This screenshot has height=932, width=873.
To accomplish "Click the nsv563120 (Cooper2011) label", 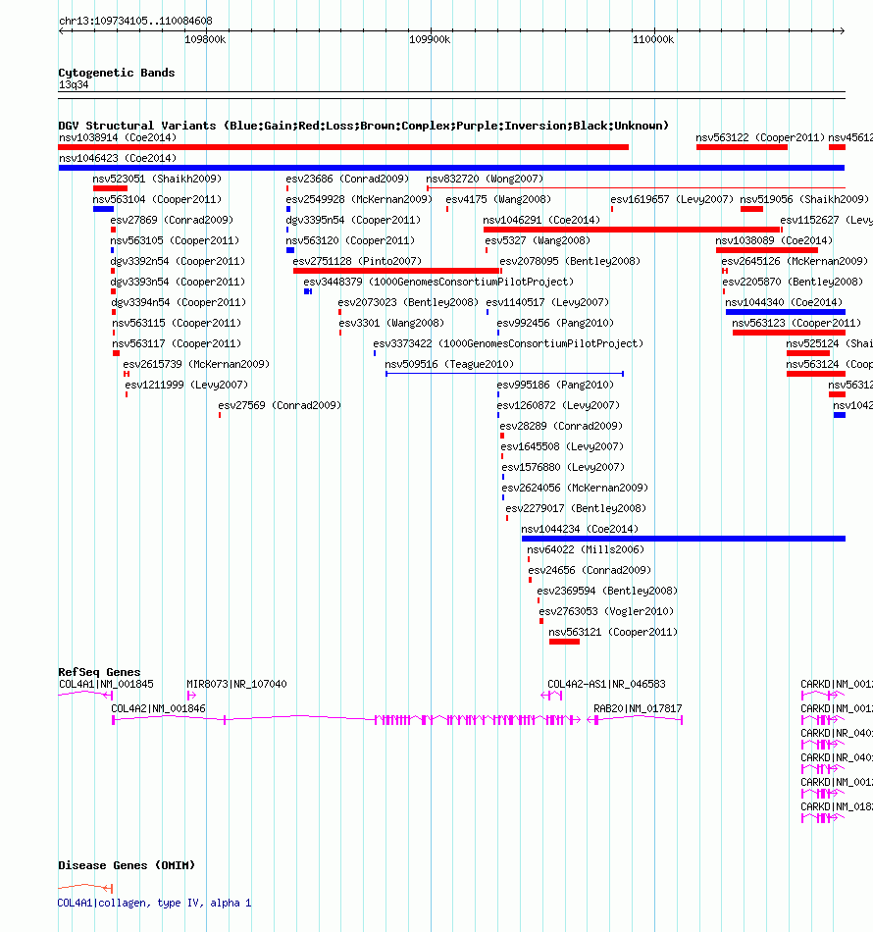I will coord(350,240).
